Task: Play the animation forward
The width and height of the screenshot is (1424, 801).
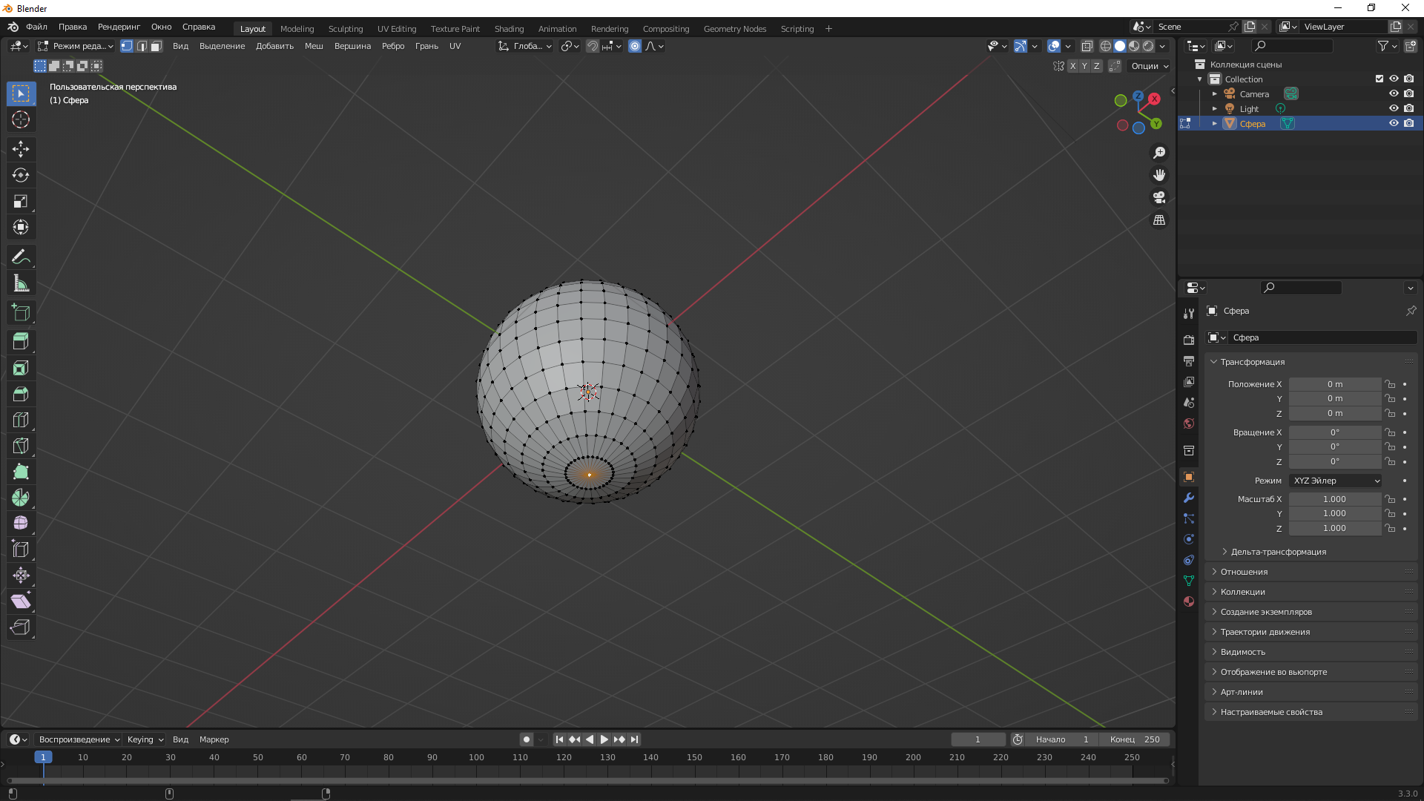Action: tap(604, 739)
